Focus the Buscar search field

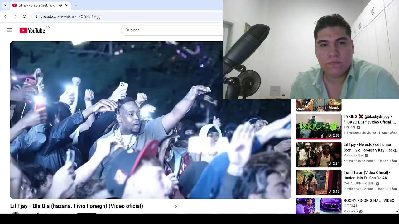click(x=172, y=30)
